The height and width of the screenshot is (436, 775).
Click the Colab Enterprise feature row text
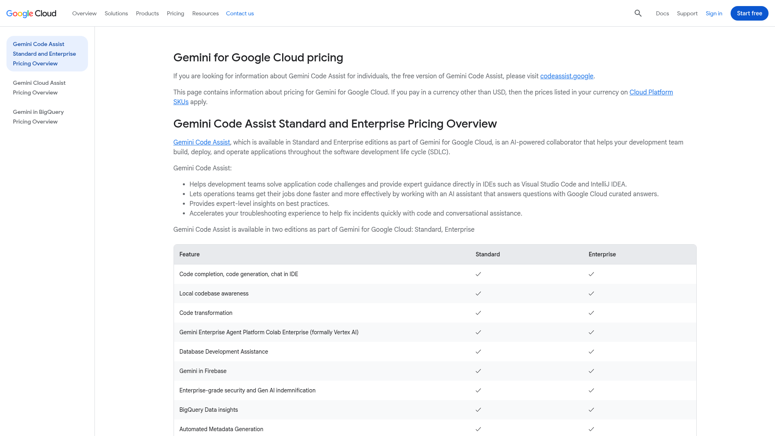coord(269,332)
